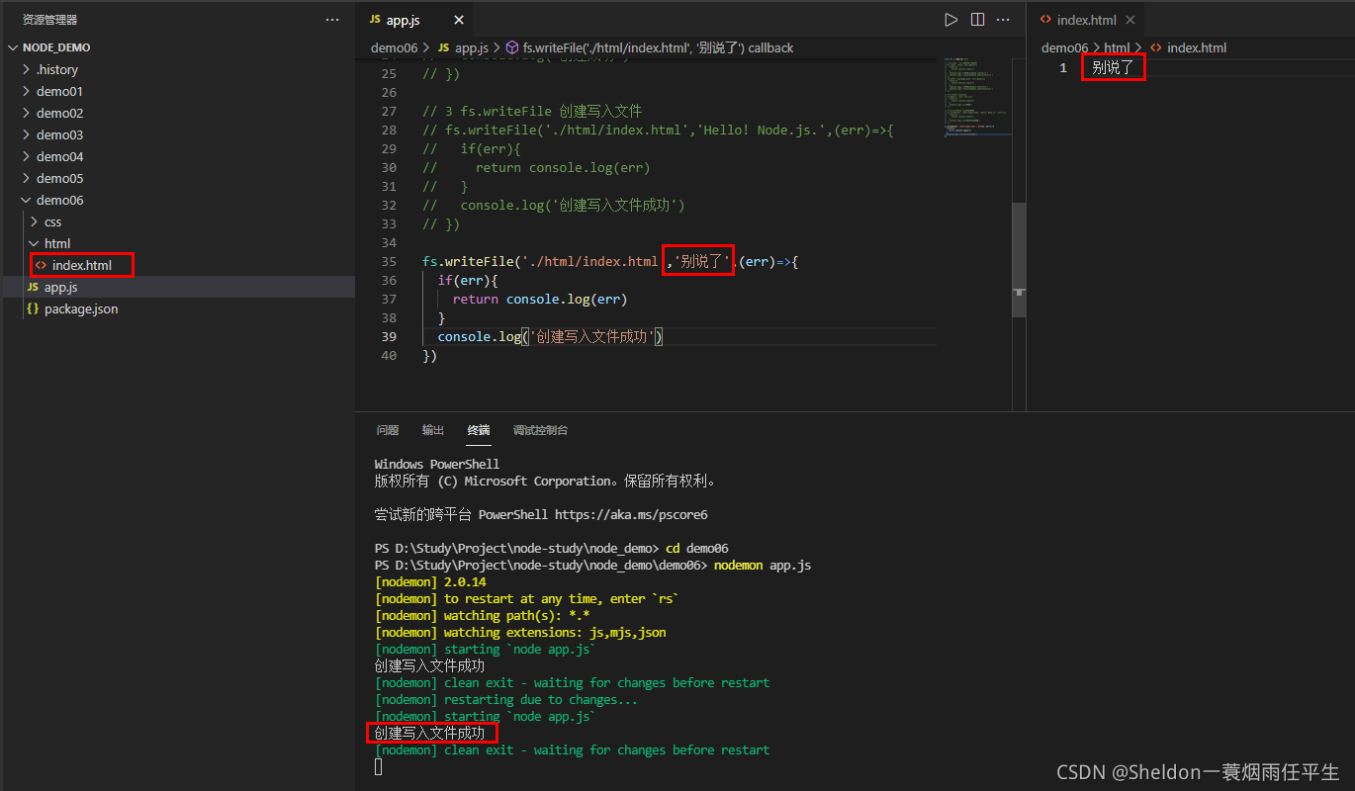Expand the demo05 folder
The image size is (1355, 791).
[x=59, y=178]
